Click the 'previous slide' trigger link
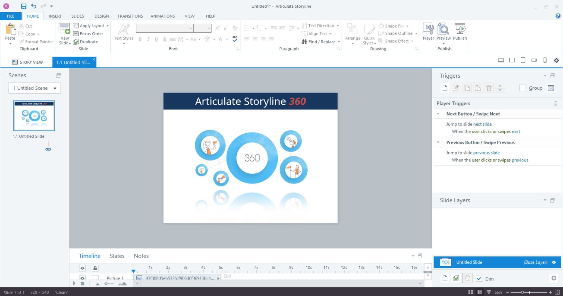Screen dimensions: 563x296 click(486, 153)
